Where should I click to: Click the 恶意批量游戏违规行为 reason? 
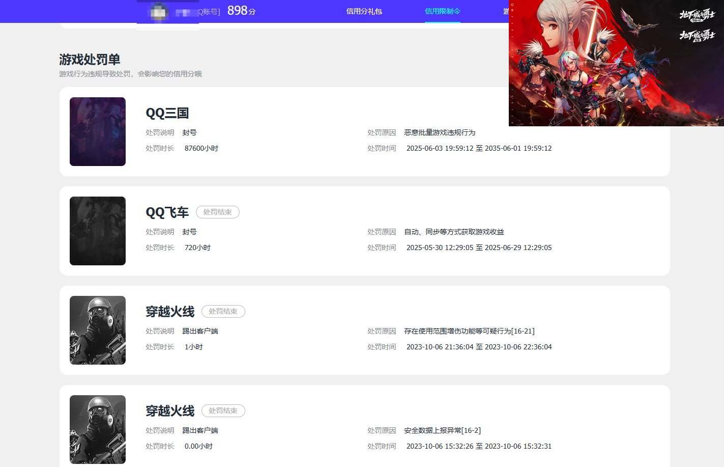(440, 132)
